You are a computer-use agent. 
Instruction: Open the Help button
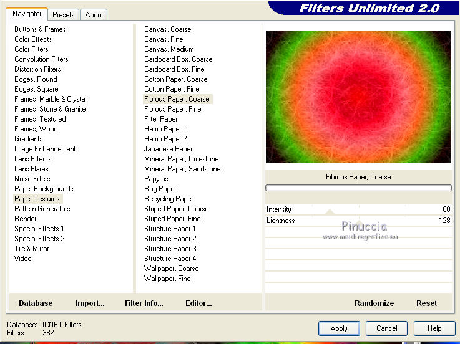(x=434, y=328)
